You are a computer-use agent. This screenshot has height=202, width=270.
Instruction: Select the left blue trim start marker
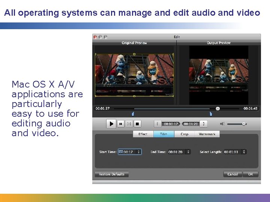point(133,114)
